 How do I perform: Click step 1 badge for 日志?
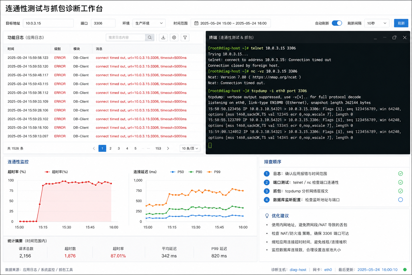point(267,174)
